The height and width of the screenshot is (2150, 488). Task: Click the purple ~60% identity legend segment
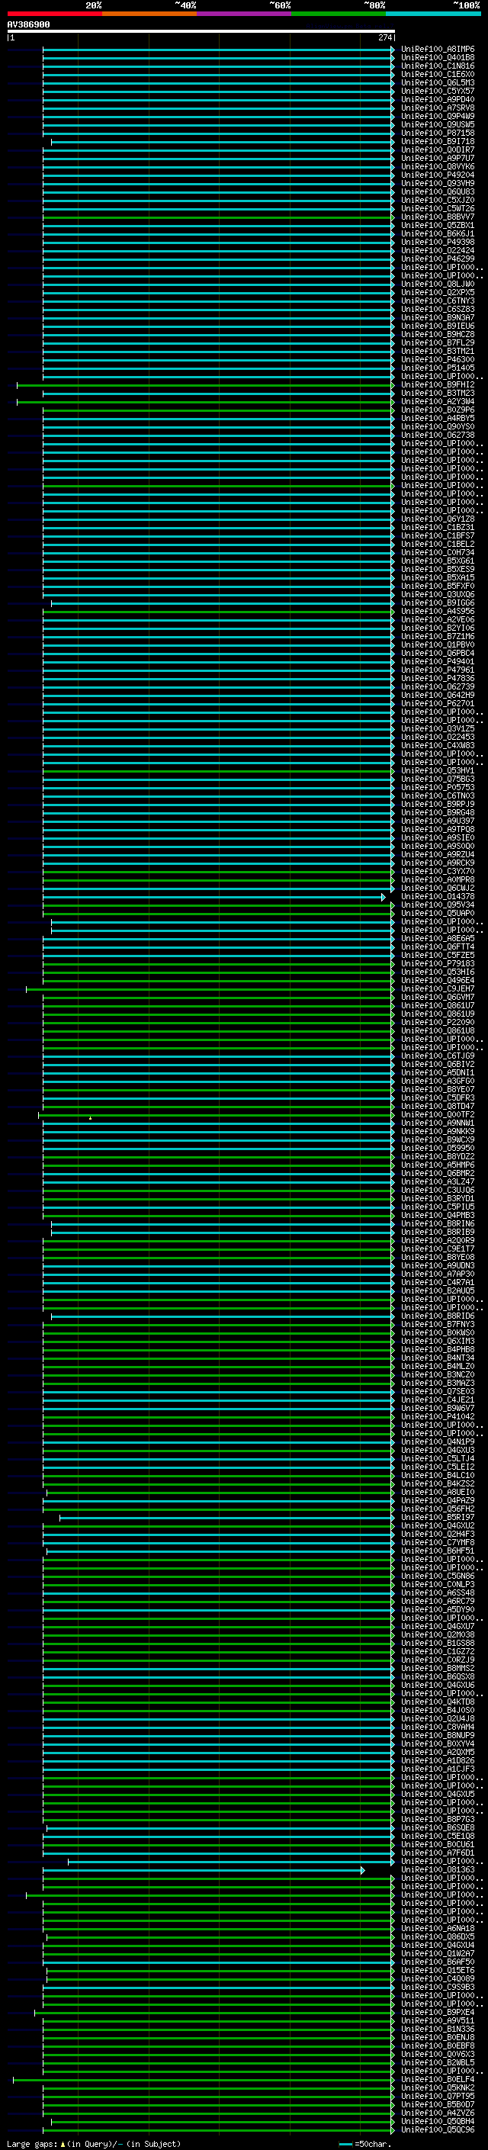click(245, 14)
